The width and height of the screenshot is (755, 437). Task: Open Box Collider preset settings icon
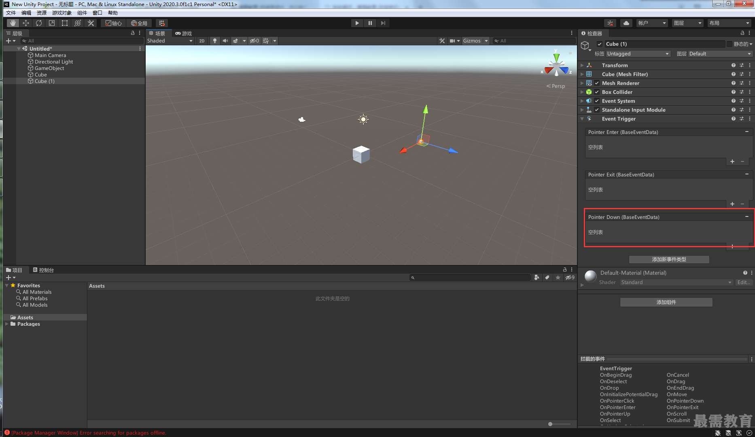[x=742, y=92]
